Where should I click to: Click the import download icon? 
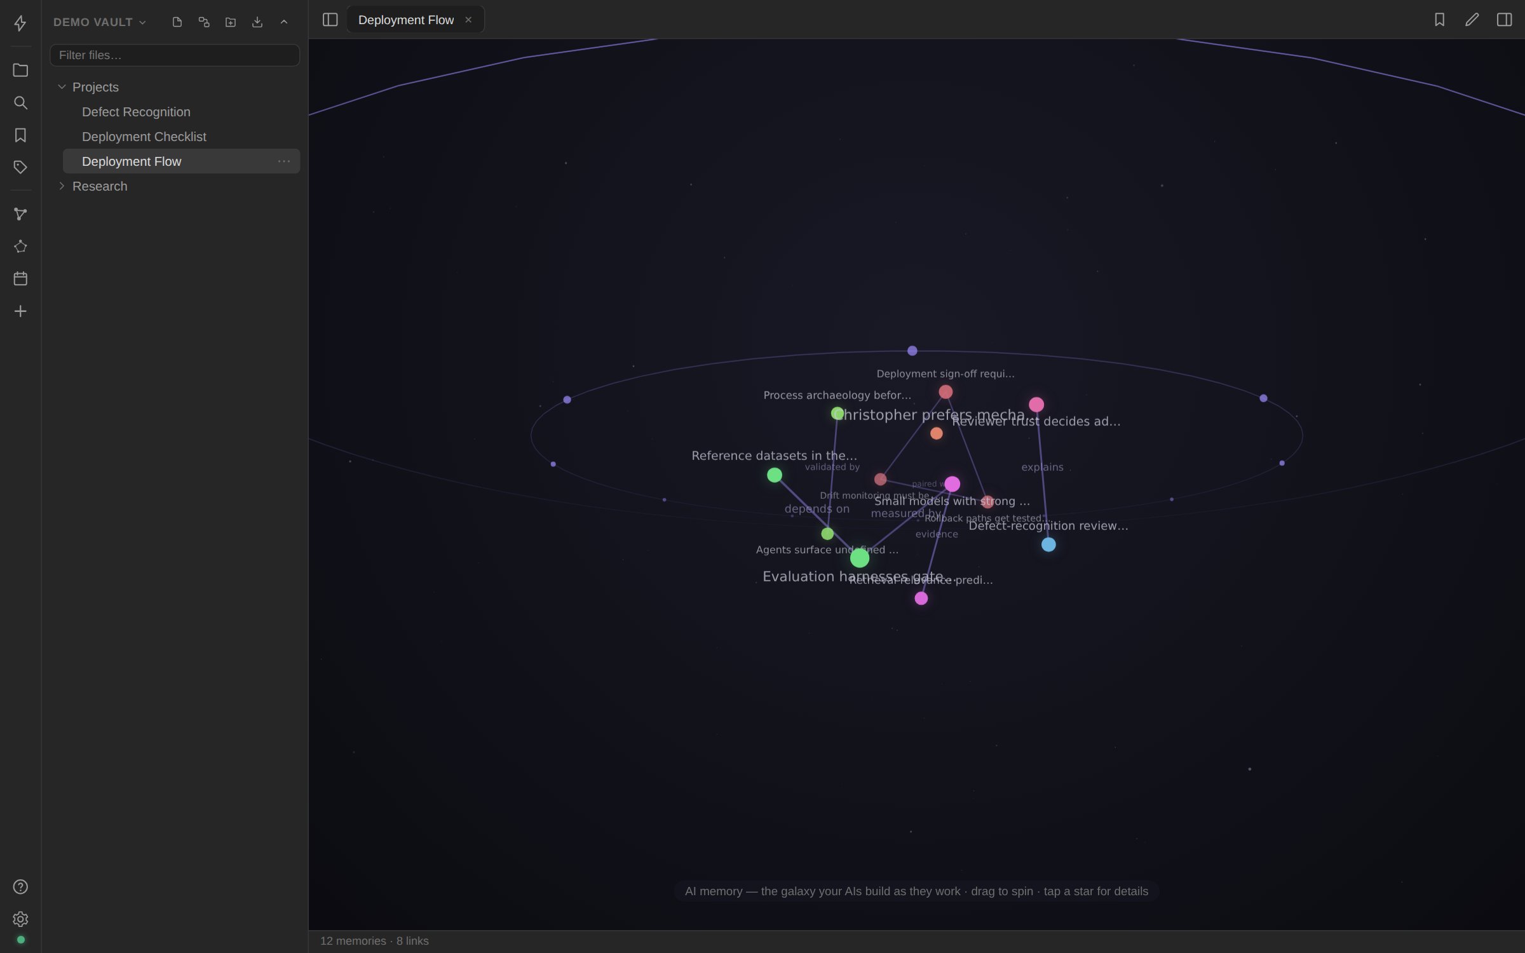pos(257,22)
